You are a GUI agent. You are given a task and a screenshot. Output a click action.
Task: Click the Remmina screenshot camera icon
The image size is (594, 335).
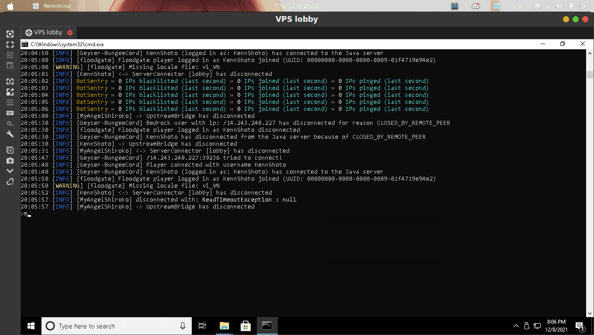[10, 161]
